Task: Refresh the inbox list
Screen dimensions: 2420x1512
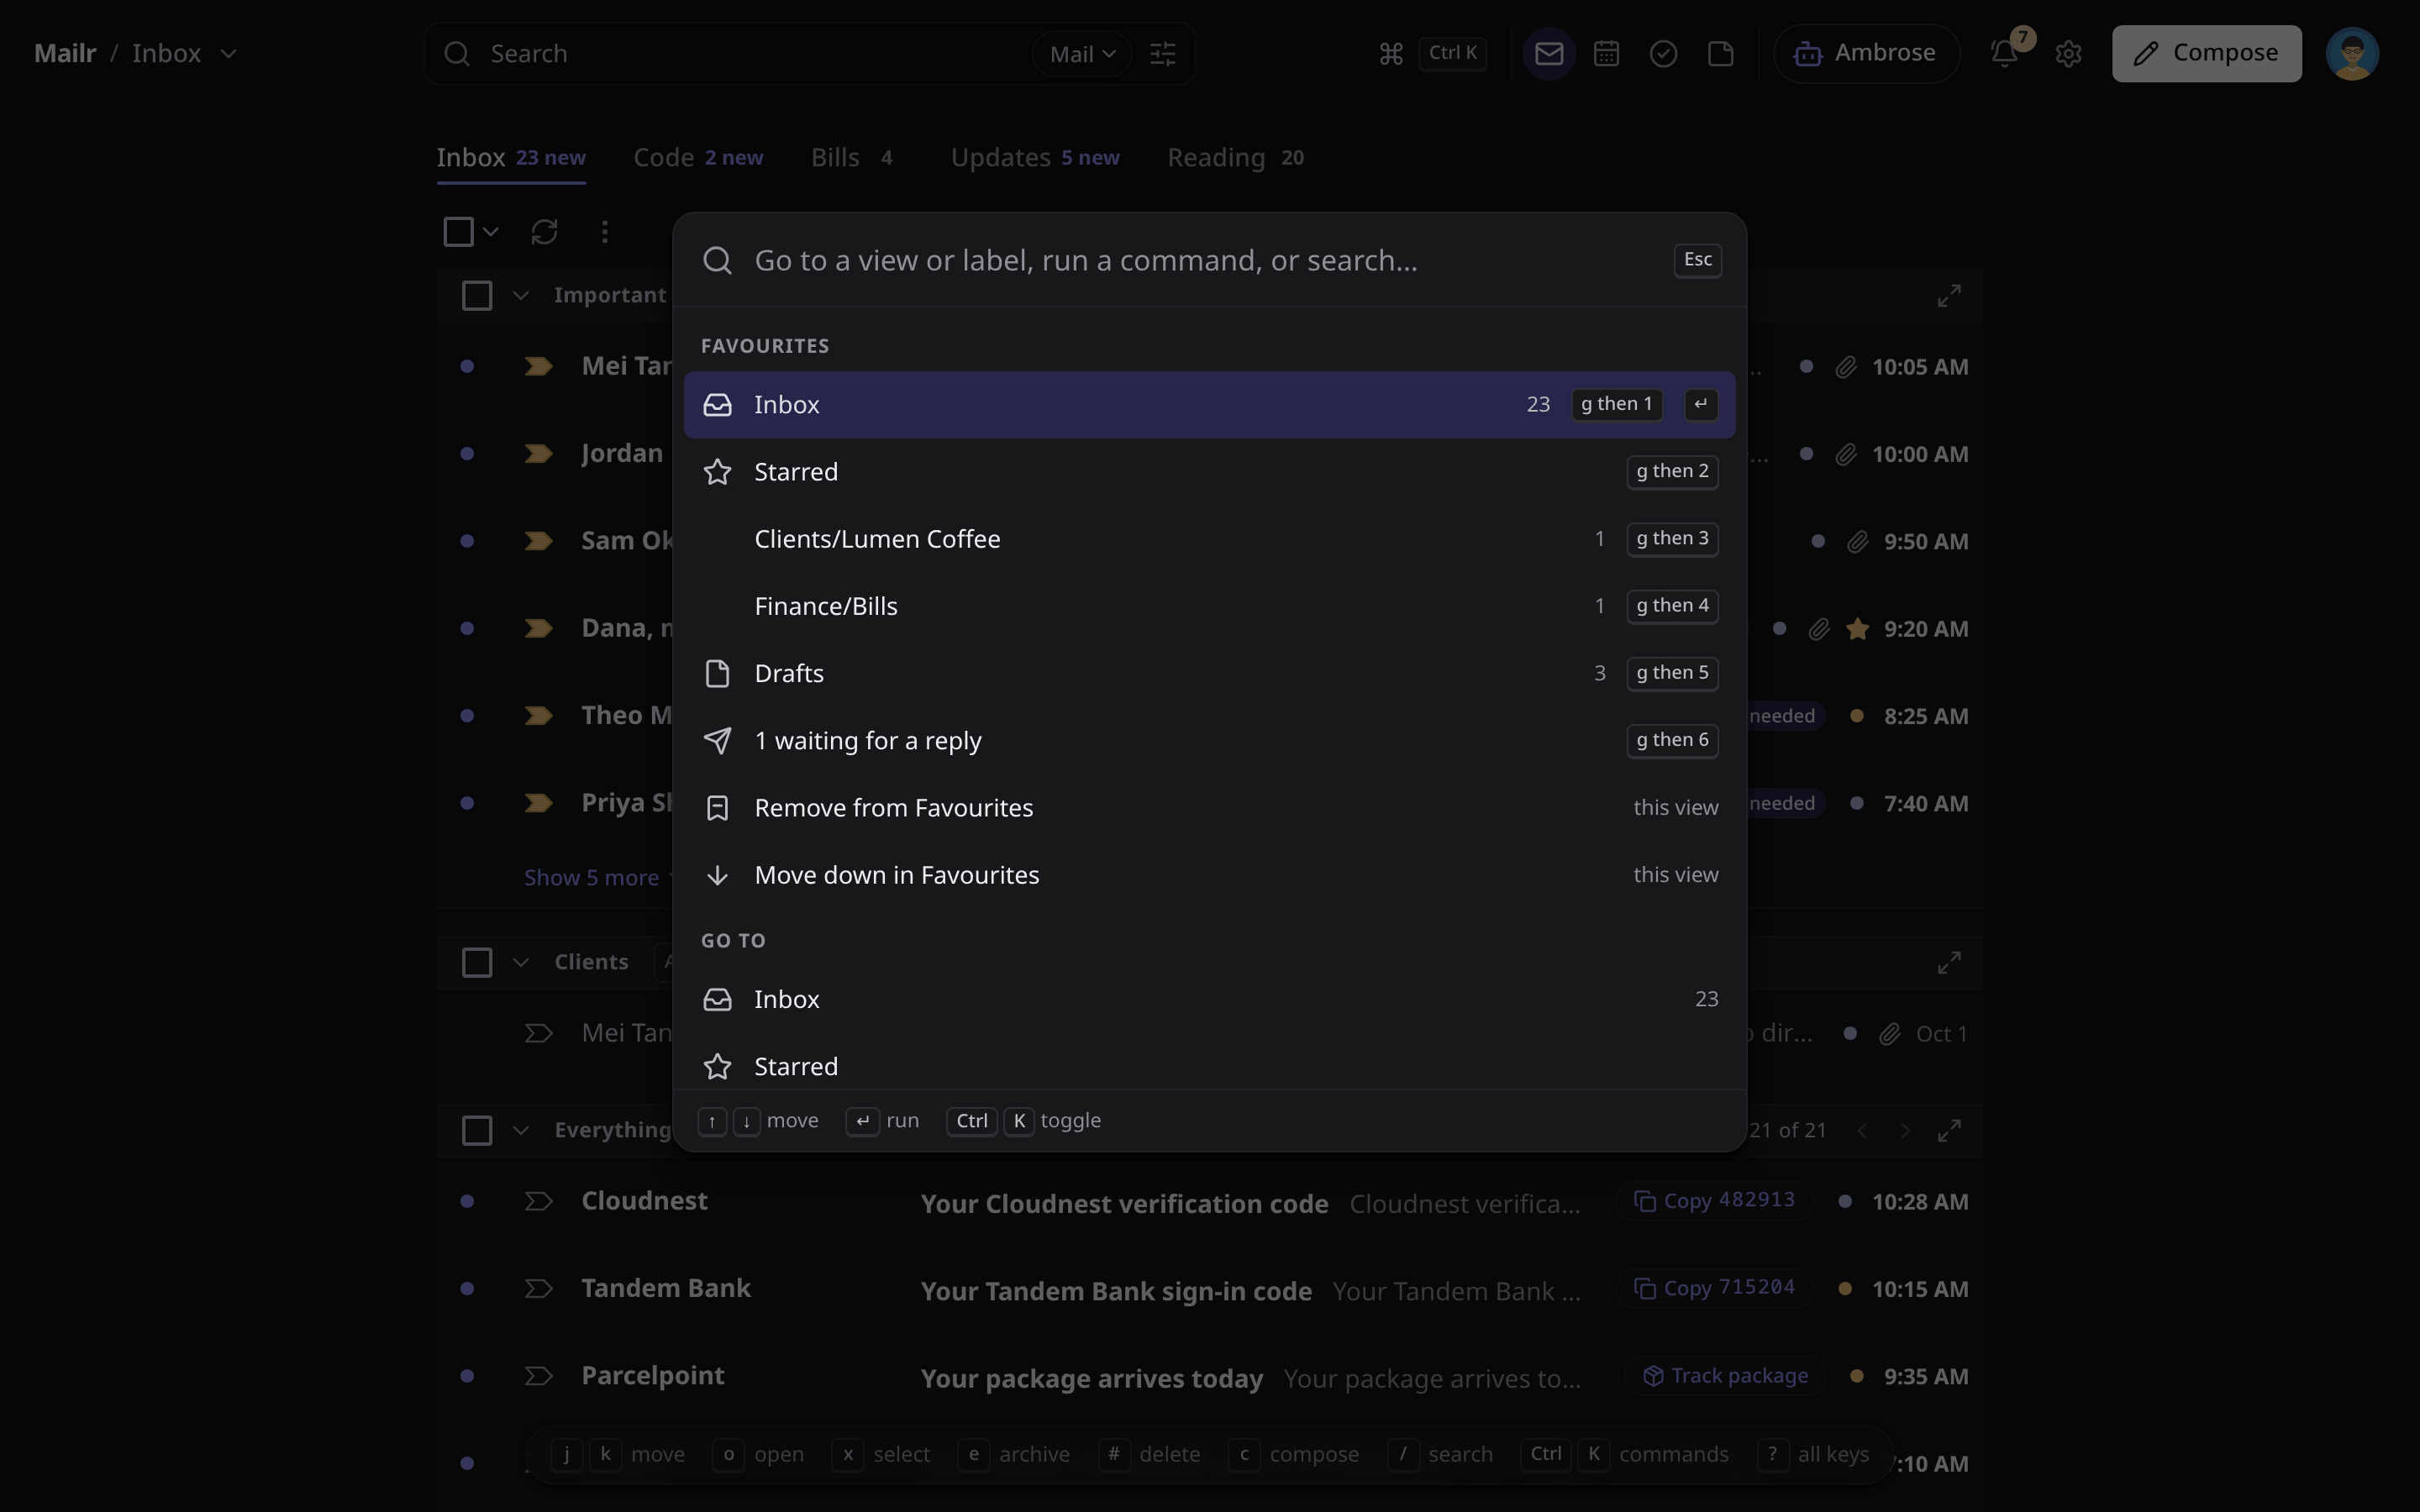Action: 544,232
